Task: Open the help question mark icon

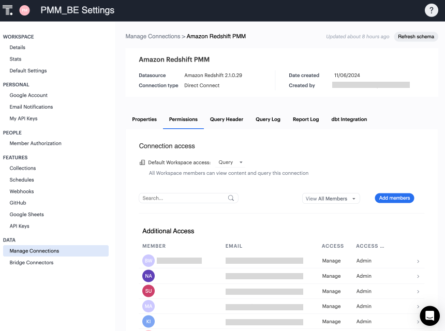Action: click(x=431, y=10)
